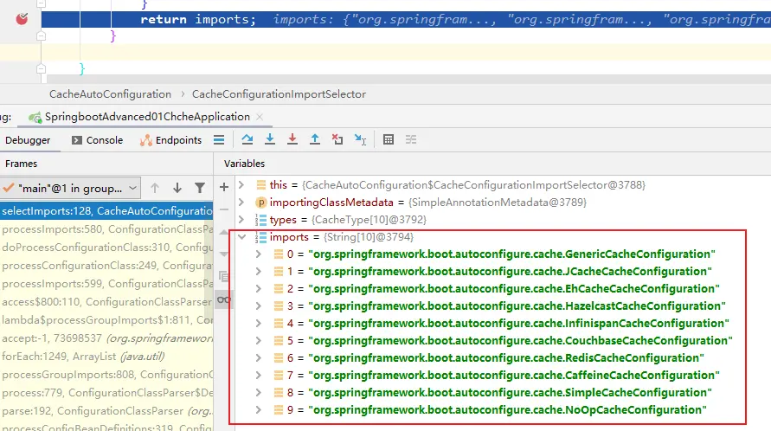Click the Step Out debugger icon
The width and height of the screenshot is (771, 431).
click(x=315, y=139)
